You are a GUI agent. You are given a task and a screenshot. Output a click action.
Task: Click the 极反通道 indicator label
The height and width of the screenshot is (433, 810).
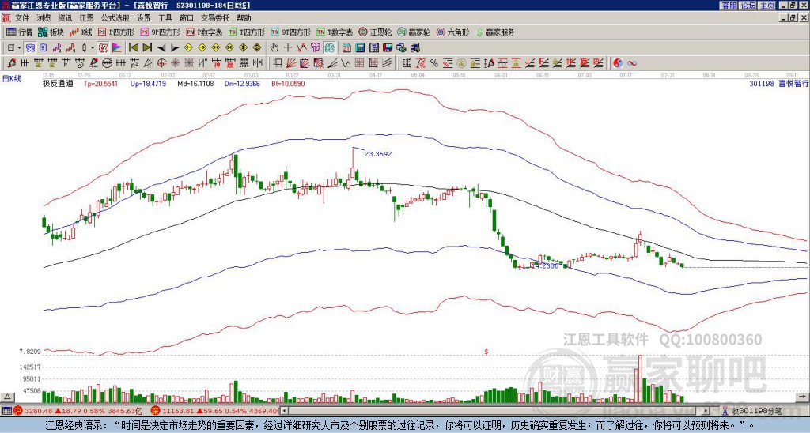58,83
